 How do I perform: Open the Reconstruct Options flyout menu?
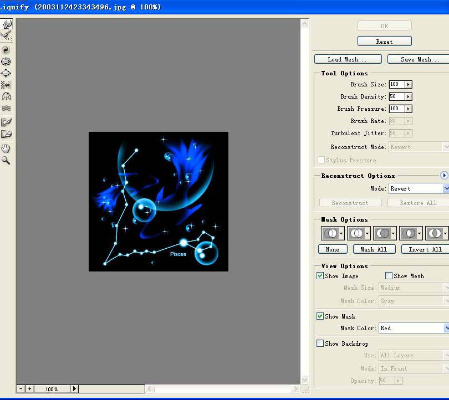tap(444, 176)
